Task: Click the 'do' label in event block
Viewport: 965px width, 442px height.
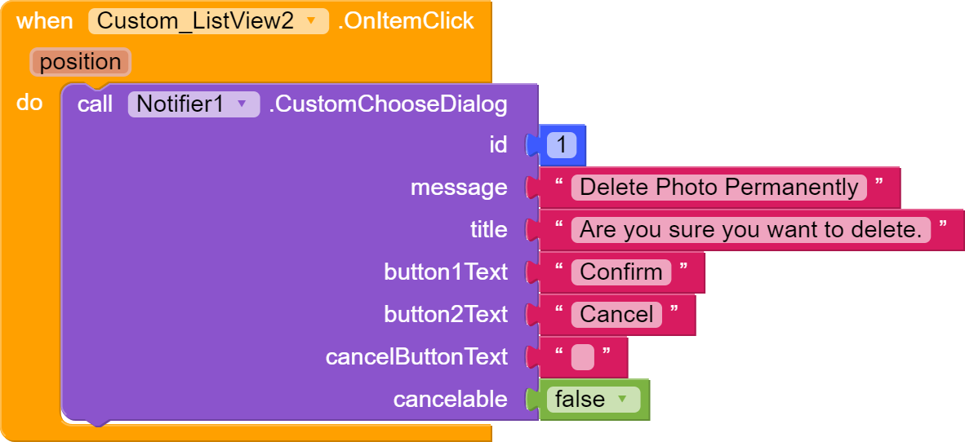Action: [29, 104]
